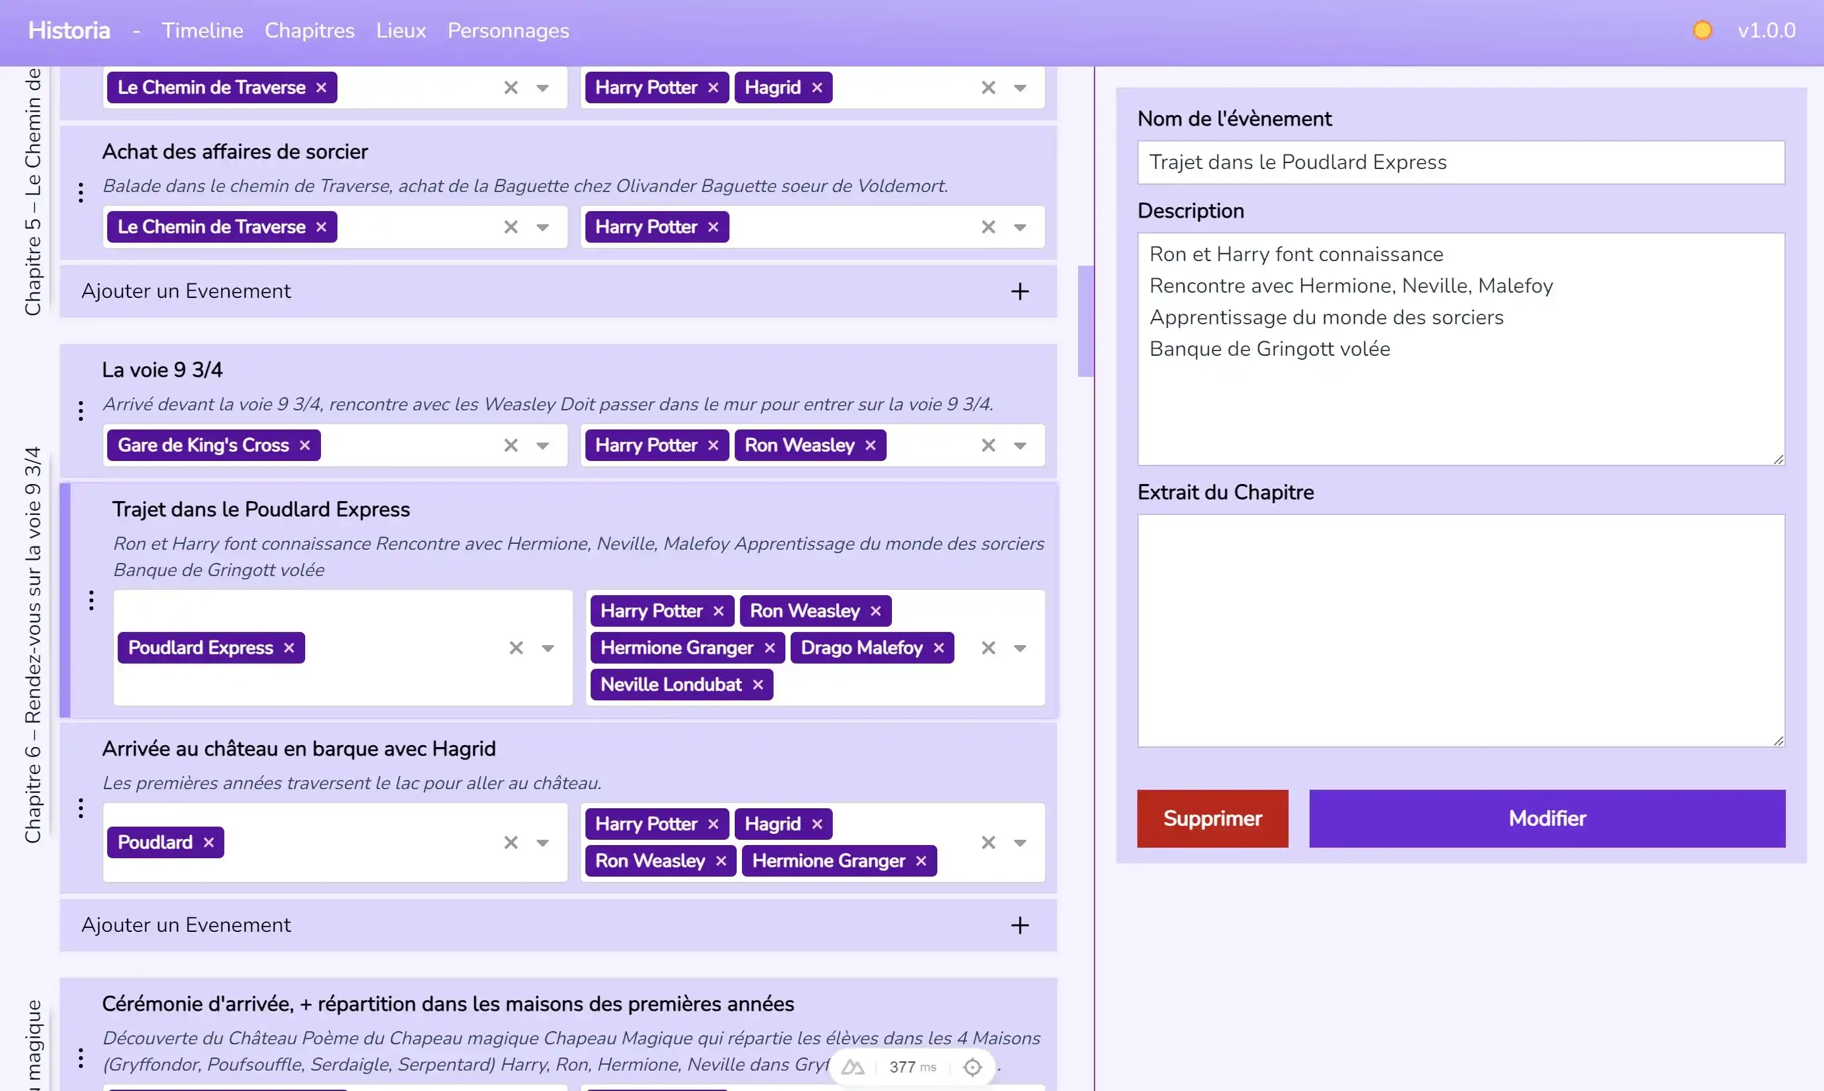This screenshot has width=1824, height=1091.
Task: Remove Hermione Granger tag in Arrivée au château
Action: (921, 861)
